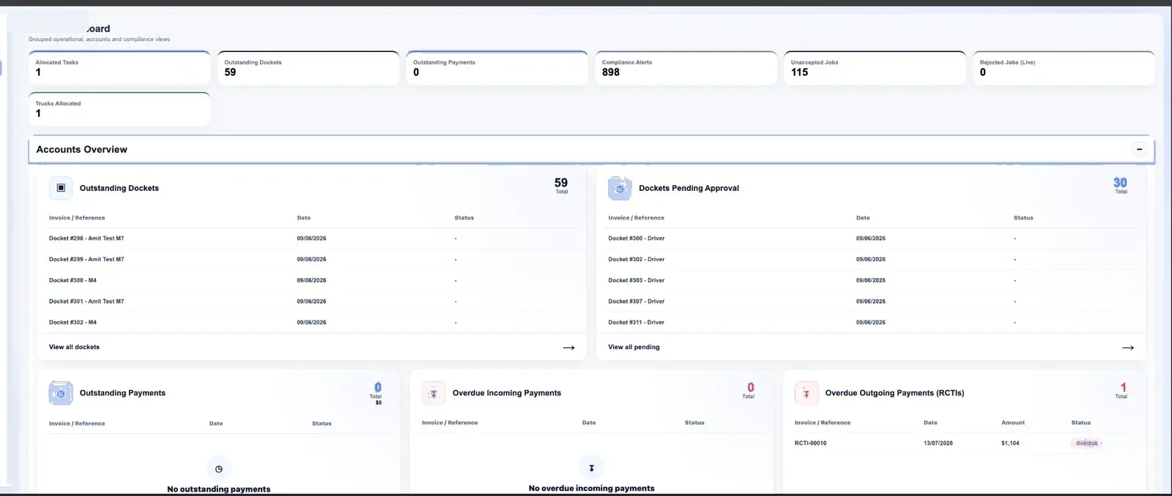
Task: Click the arrow beside View all dockets
Action: click(x=568, y=347)
